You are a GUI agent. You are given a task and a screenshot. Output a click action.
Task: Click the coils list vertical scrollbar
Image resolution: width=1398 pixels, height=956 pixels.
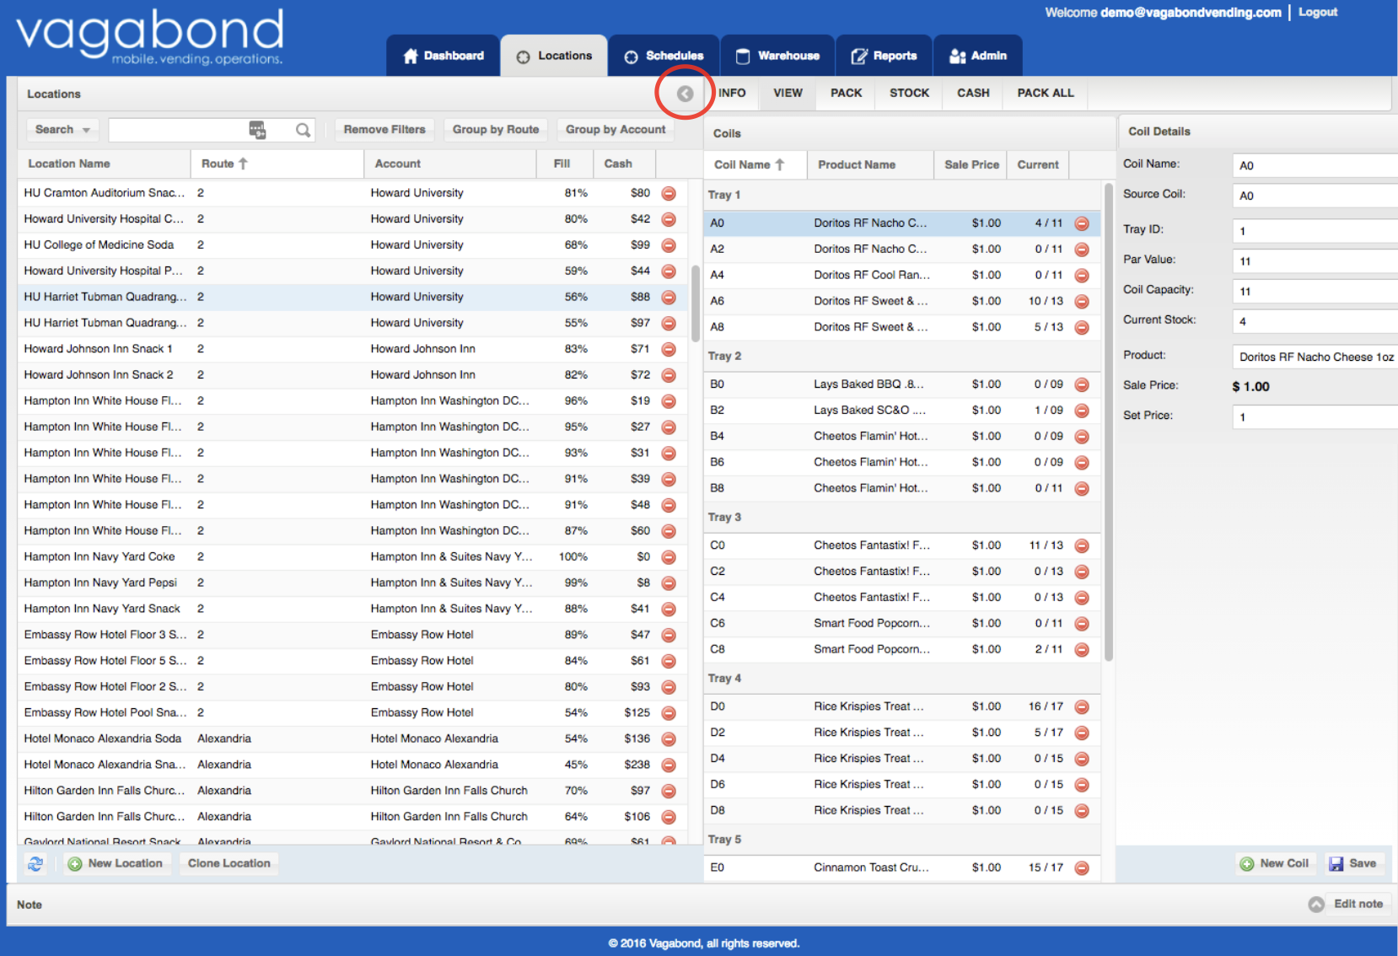pos(1109,422)
